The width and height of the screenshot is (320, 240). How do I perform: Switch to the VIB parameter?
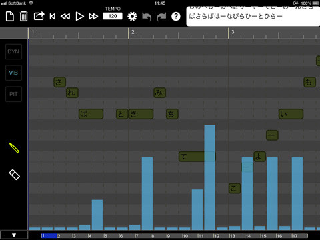click(13, 73)
